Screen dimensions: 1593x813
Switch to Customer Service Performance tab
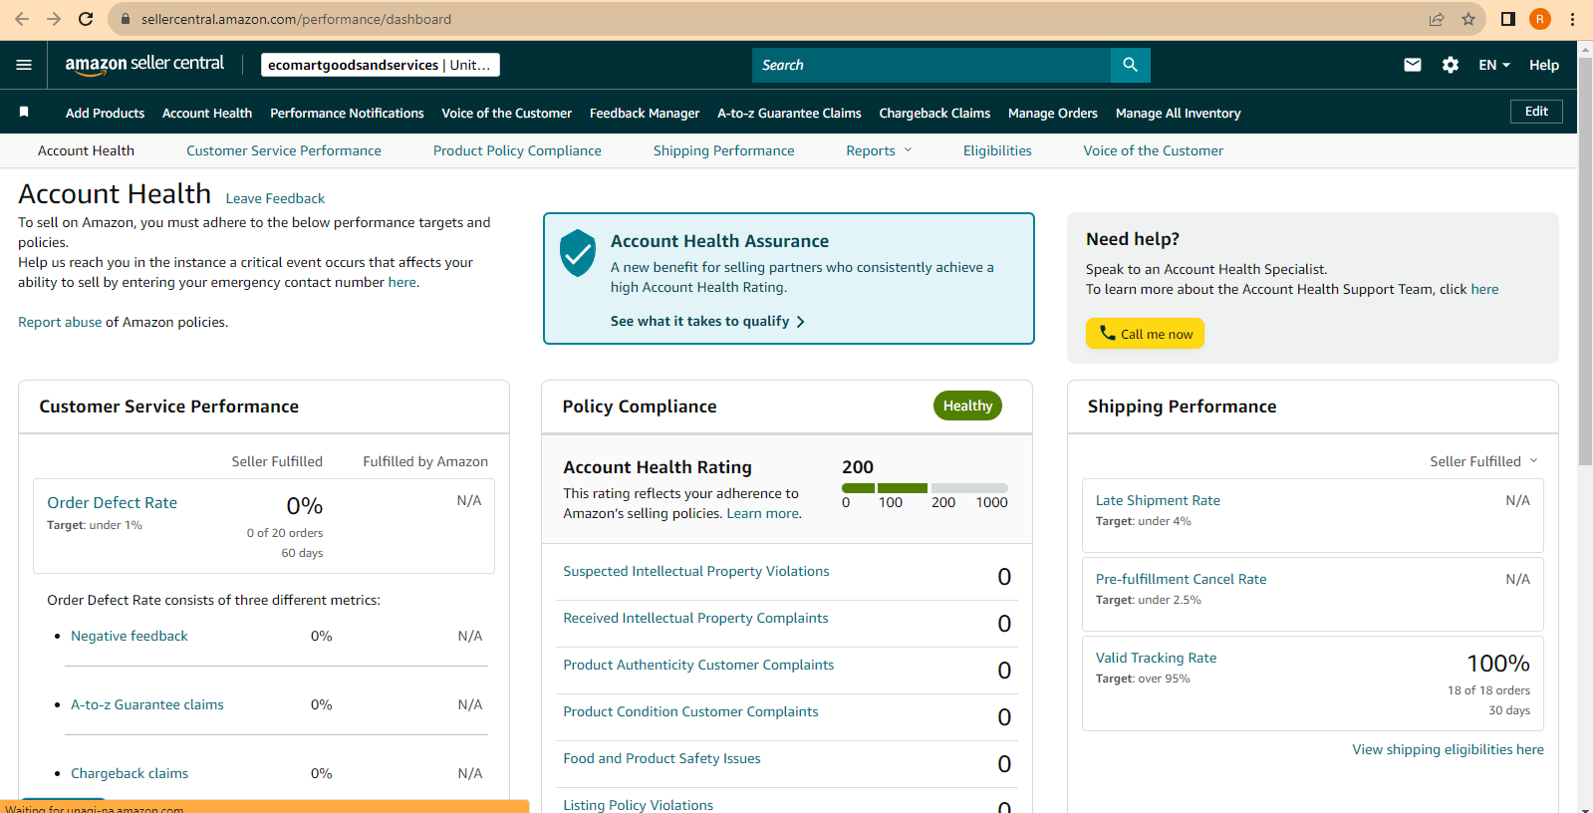tap(284, 150)
